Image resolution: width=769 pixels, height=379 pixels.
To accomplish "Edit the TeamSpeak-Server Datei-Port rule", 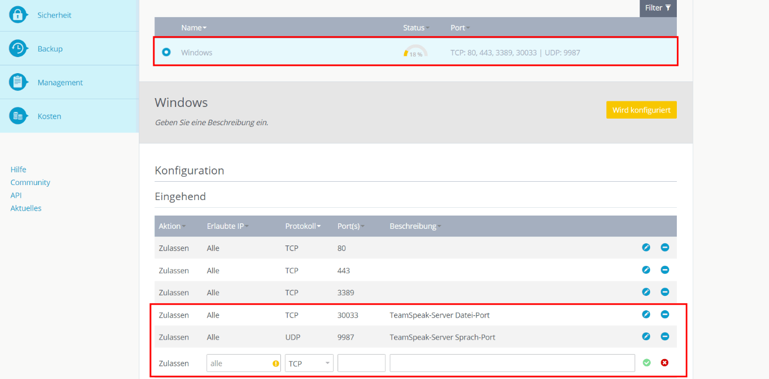I will click(x=646, y=314).
